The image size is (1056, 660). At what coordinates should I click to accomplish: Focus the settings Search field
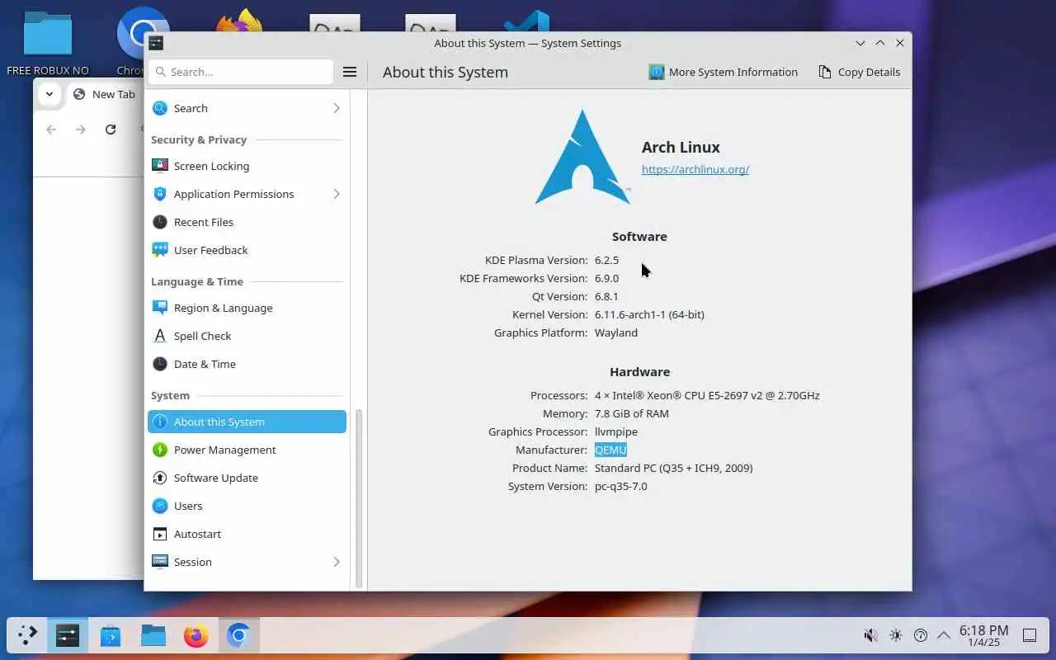[x=241, y=72]
